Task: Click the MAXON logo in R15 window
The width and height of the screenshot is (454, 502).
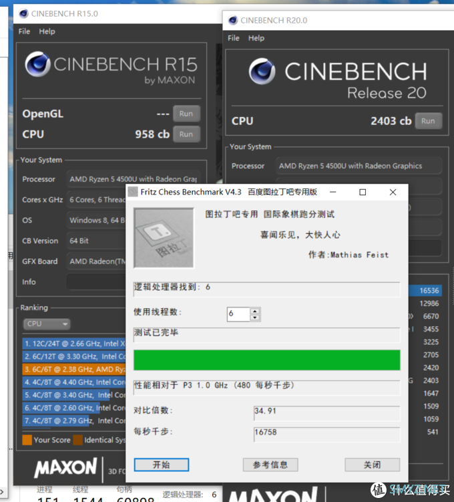Action: point(65,467)
